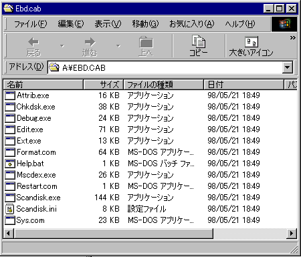Select the Format.com file name
Viewport: 301px width, 257px height.
36,152
